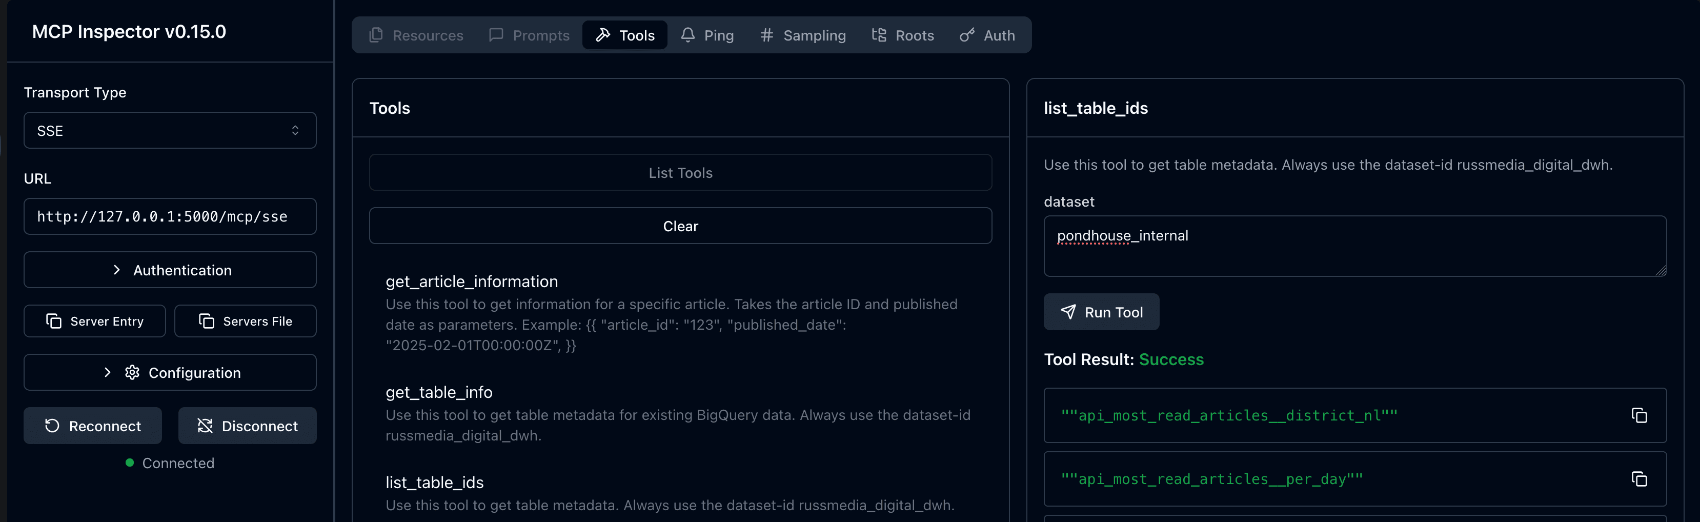Open the Transport Type SSE dropdown
The height and width of the screenshot is (522, 1700).
point(170,130)
